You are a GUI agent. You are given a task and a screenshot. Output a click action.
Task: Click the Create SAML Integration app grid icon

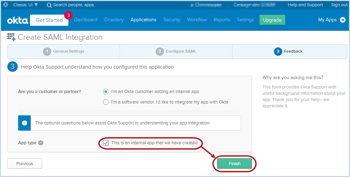(12, 37)
